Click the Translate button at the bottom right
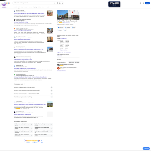 pyautogui.click(x=146, y=149)
